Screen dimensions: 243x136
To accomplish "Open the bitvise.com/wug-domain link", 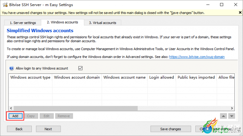I will (197, 57).
